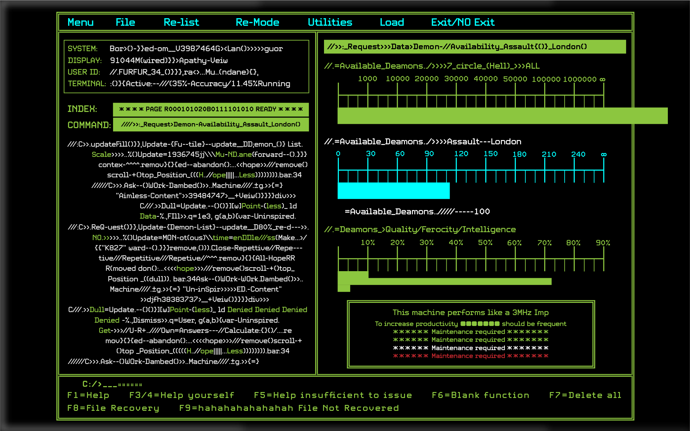Open the Utilities menu
Screen dimensions: 690x431
coord(330,22)
